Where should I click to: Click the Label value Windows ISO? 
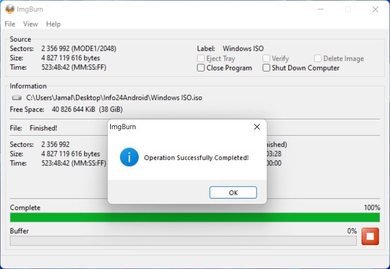point(243,49)
